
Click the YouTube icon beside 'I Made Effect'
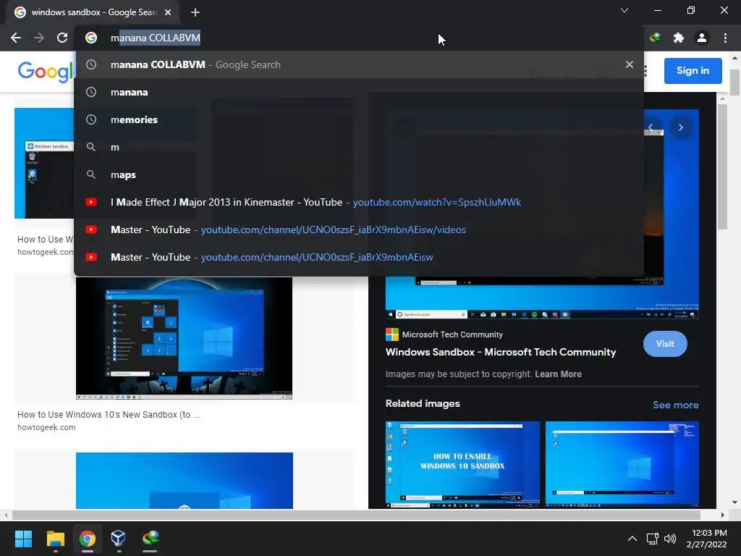(x=91, y=202)
